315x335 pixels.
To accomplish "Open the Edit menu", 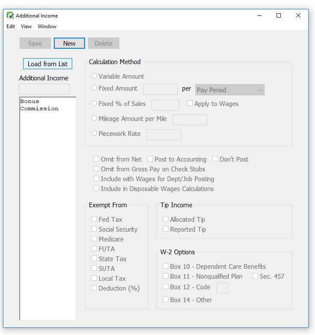I will (x=11, y=26).
